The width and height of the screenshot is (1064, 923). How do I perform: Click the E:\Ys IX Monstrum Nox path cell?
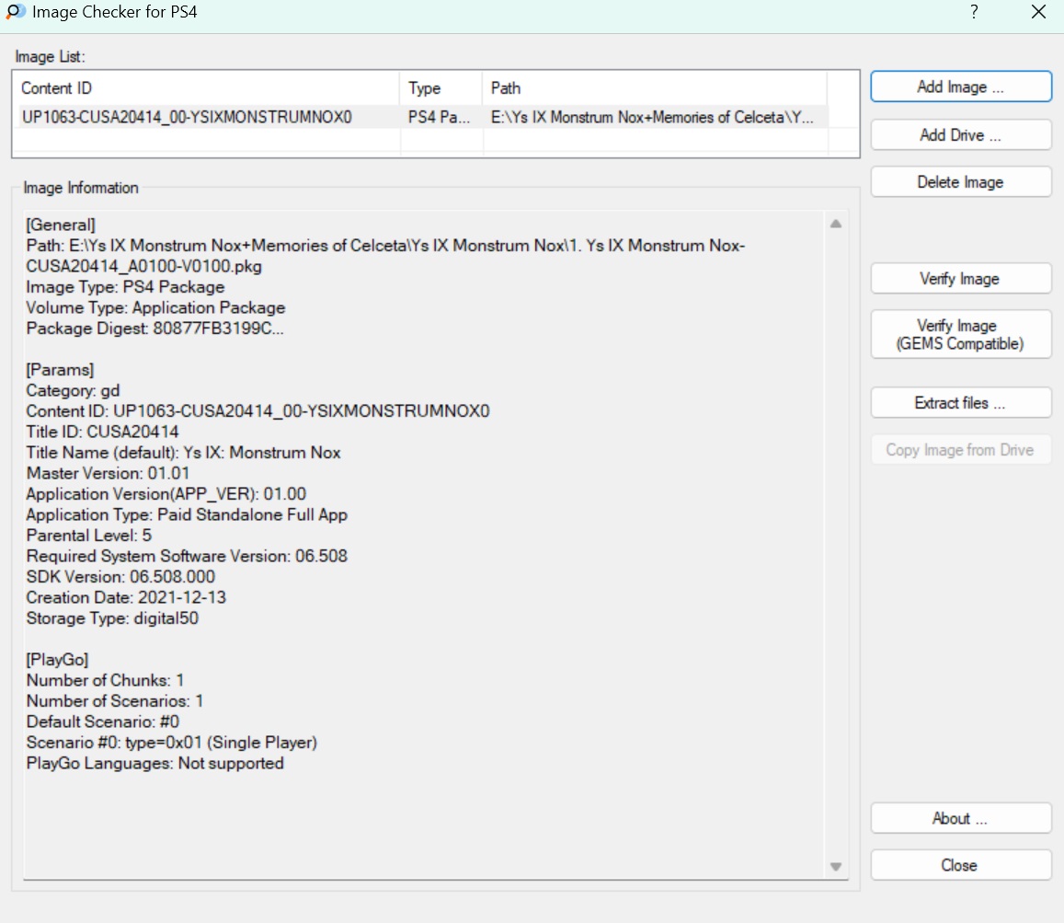[x=652, y=118]
